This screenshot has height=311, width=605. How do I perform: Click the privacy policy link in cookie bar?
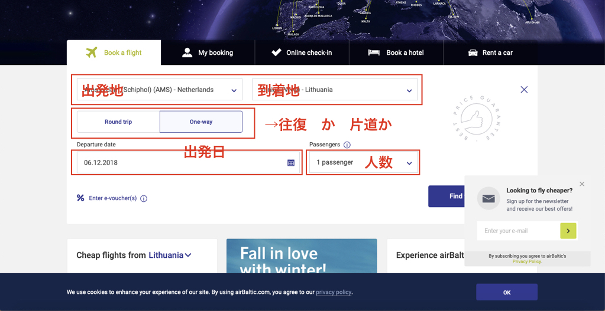point(334,292)
